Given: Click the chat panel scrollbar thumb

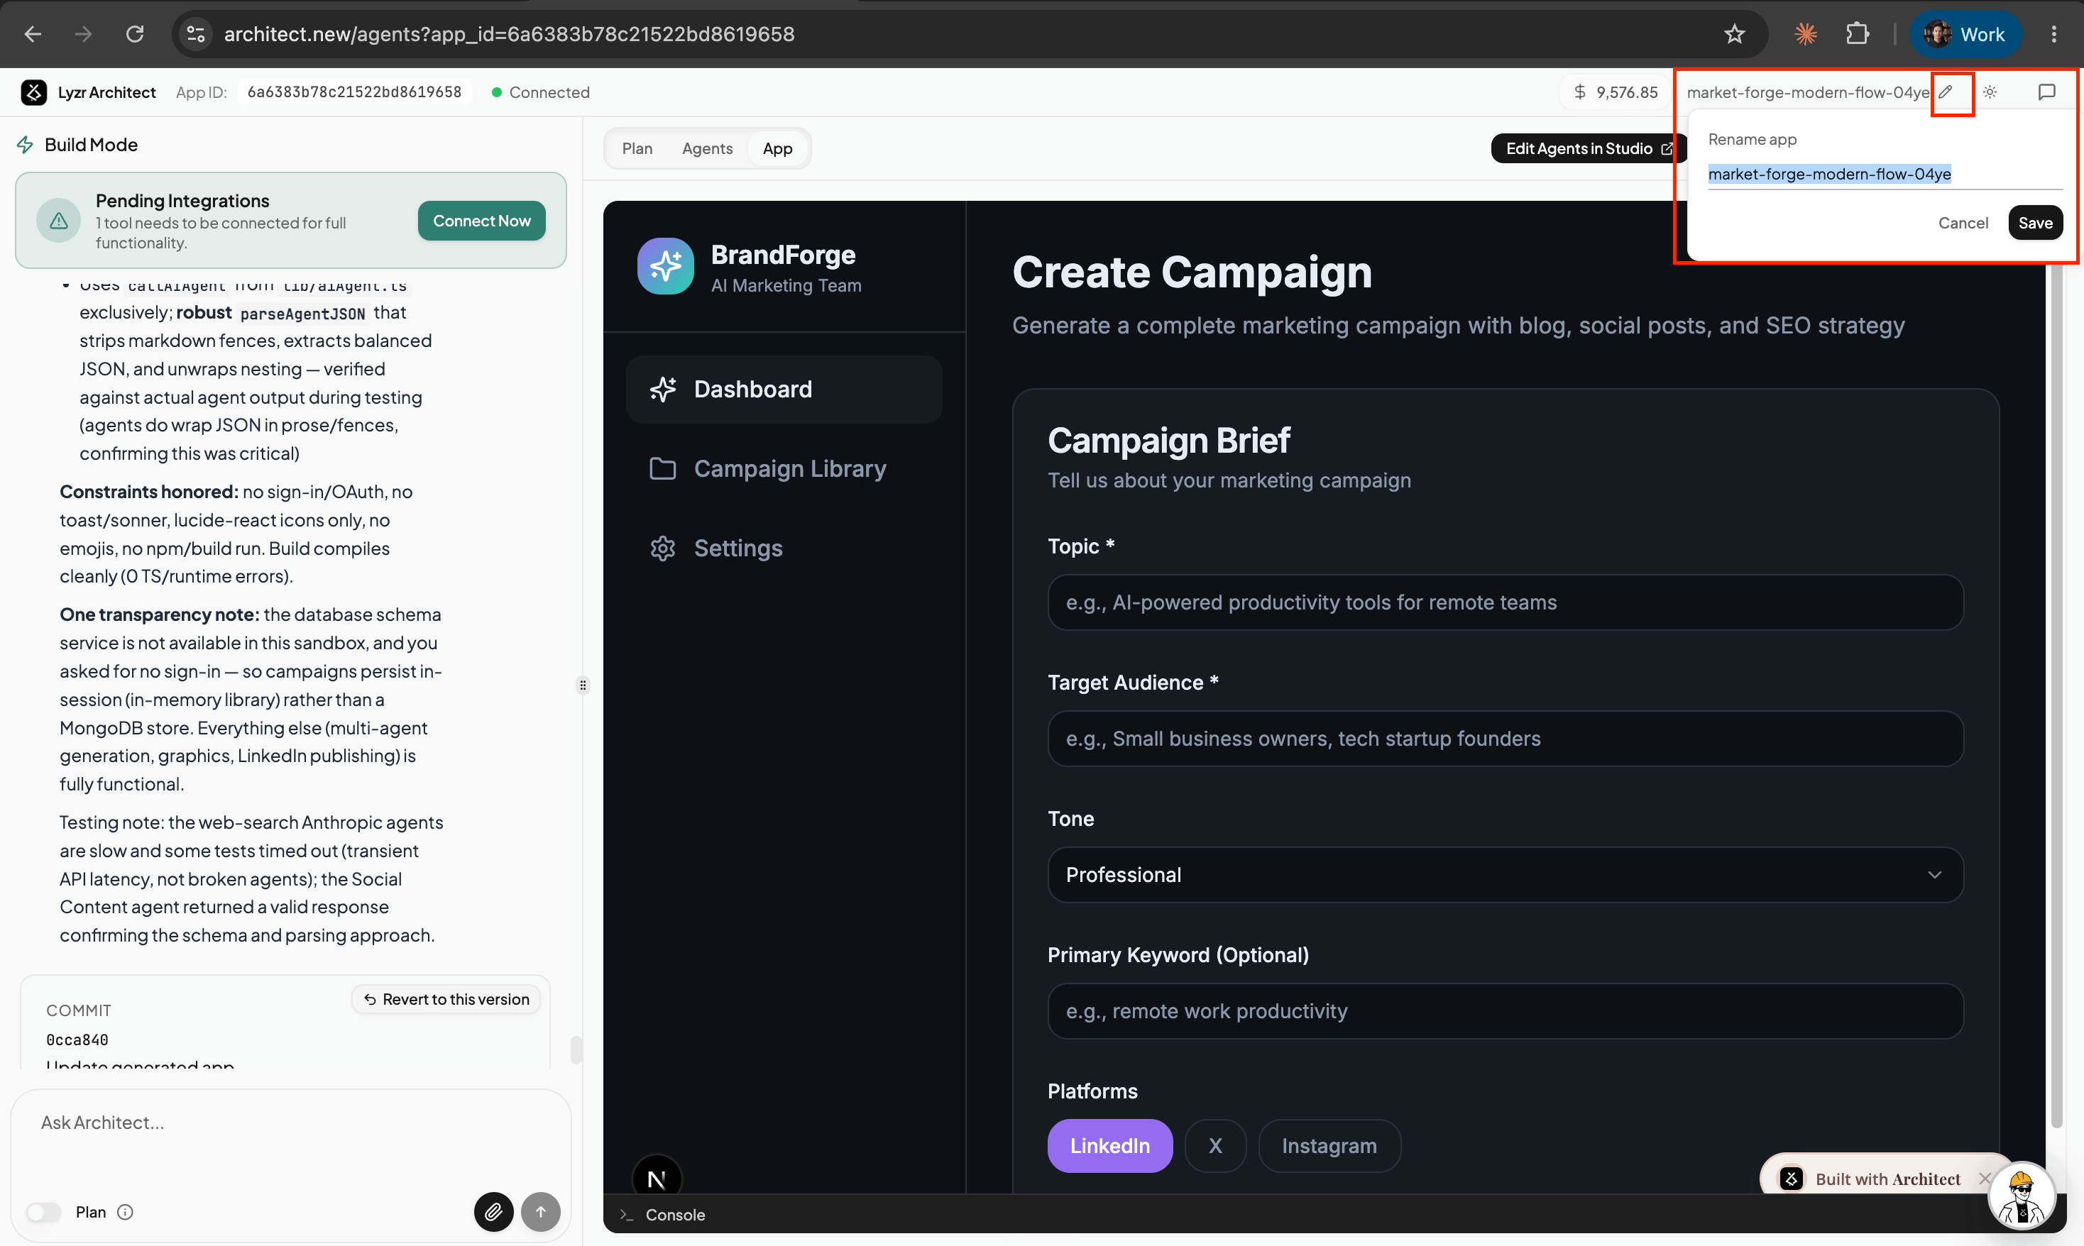Looking at the screenshot, I should pyautogui.click(x=575, y=1049).
